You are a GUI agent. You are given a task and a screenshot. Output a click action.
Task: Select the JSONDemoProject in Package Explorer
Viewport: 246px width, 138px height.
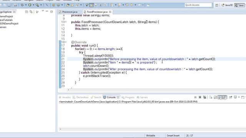9,24
